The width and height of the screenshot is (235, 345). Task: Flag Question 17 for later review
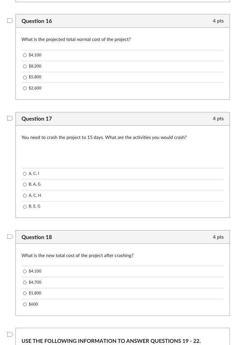pyautogui.click(x=10, y=118)
